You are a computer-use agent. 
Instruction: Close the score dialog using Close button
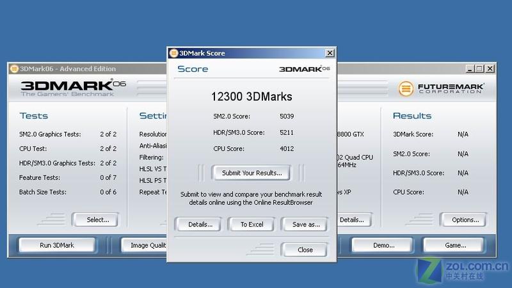click(x=305, y=250)
